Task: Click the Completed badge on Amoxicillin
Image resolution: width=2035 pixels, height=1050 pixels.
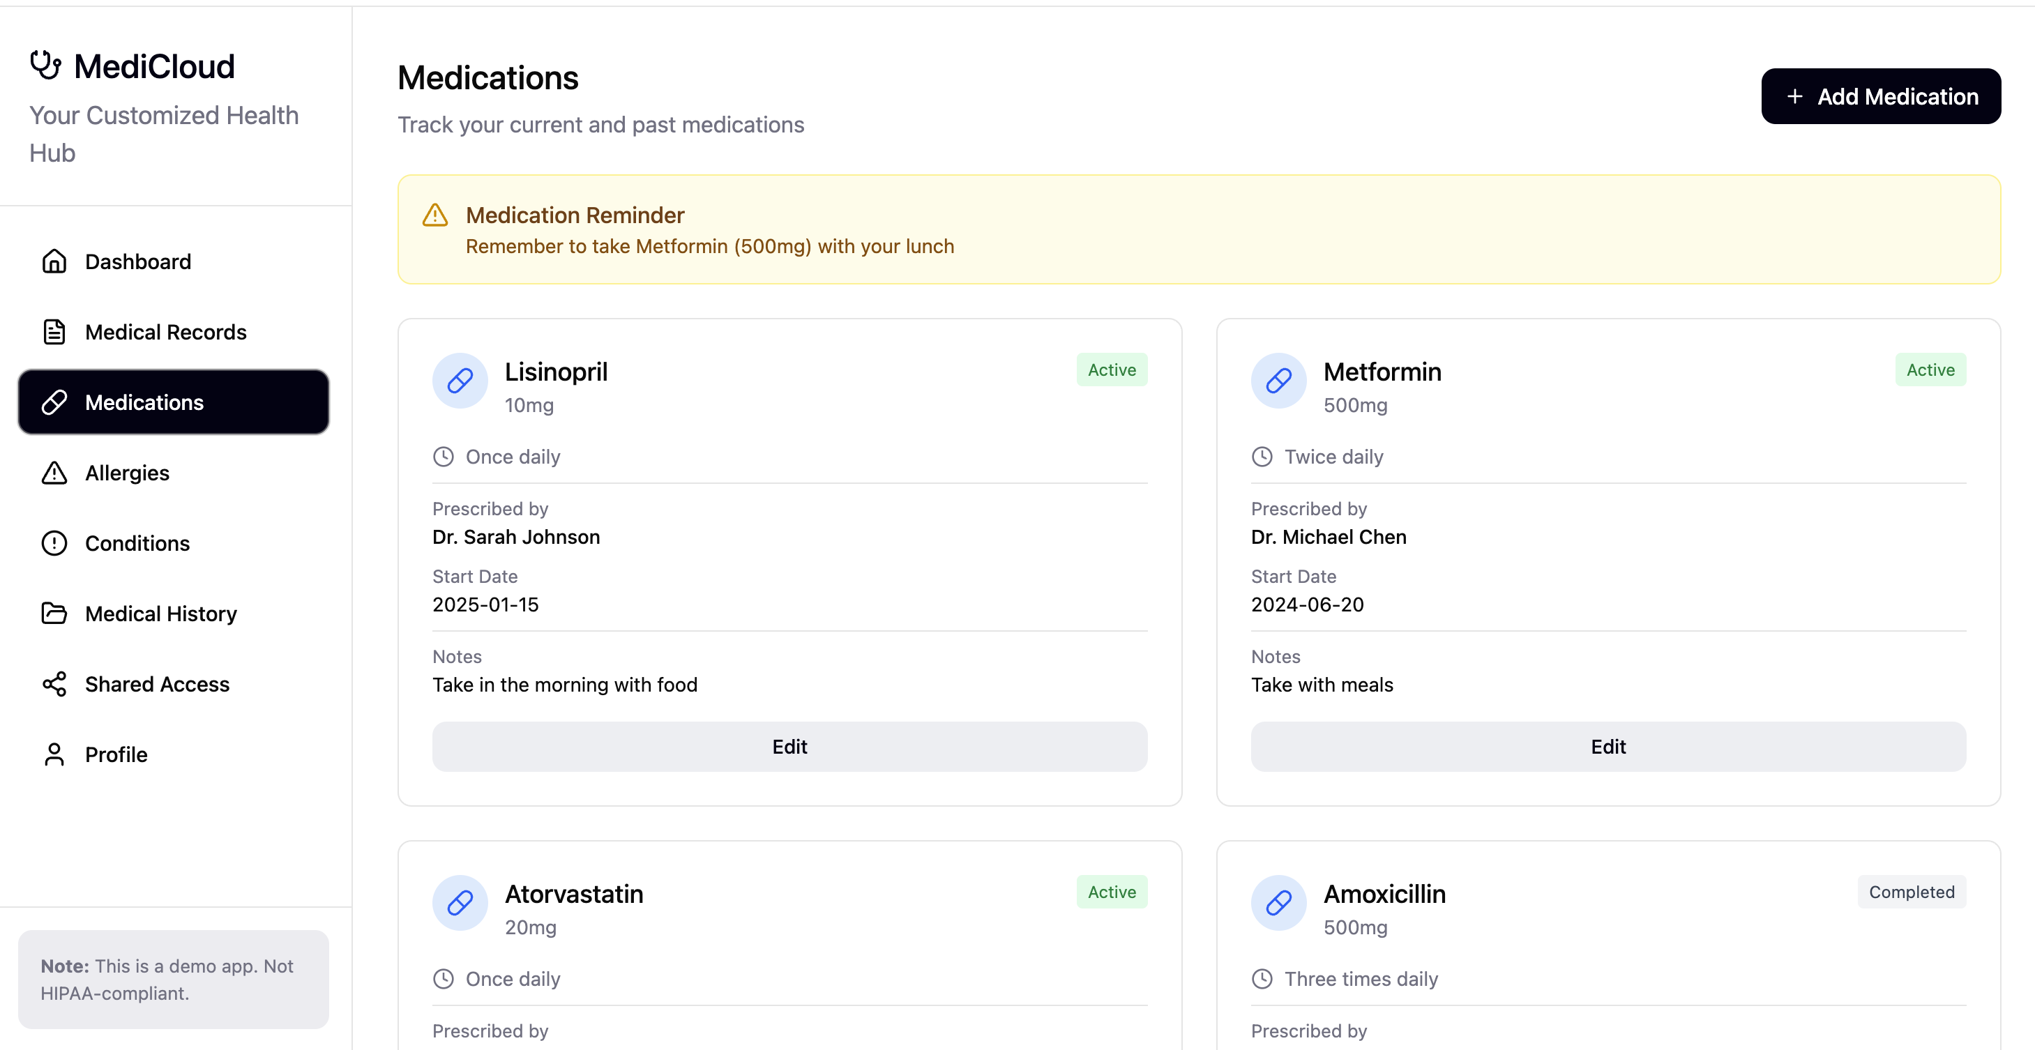Action: 1911,892
